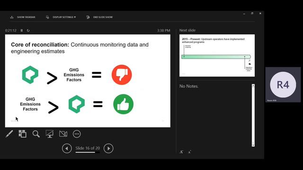Open more slide show options
Image resolution: width=303 pixels, height=170 pixels.
pyautogui.click(x=77, y=134)
